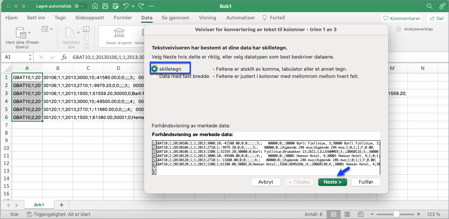Open the Hjem ribbon tab
449x219 pixels.
[x=11, y=18]
